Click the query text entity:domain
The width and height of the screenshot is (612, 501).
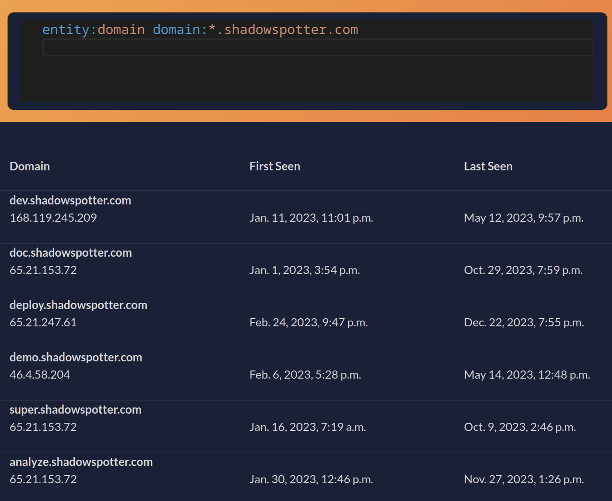93,30
